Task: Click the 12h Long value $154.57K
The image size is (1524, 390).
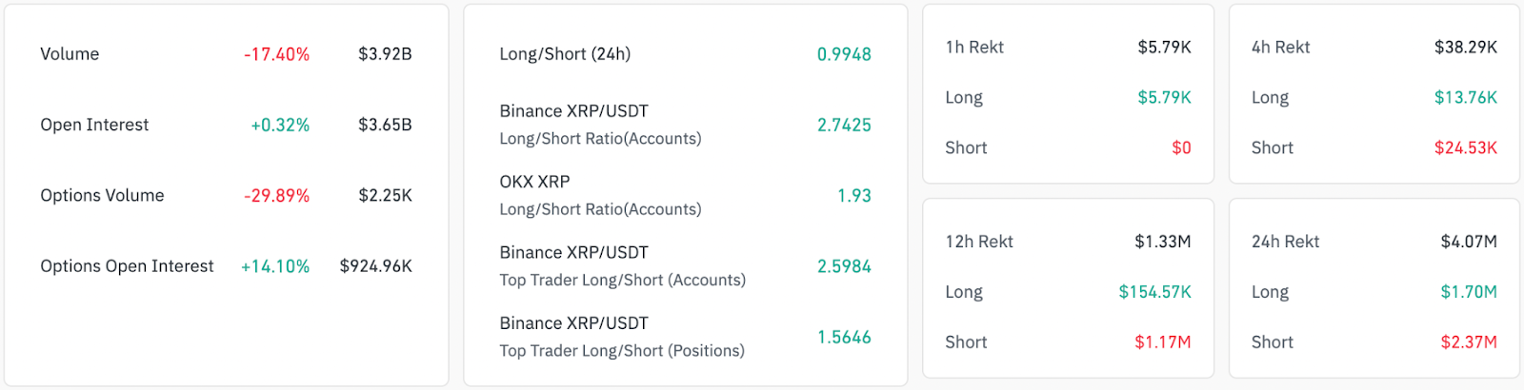Action: (x=1154, y=292)
